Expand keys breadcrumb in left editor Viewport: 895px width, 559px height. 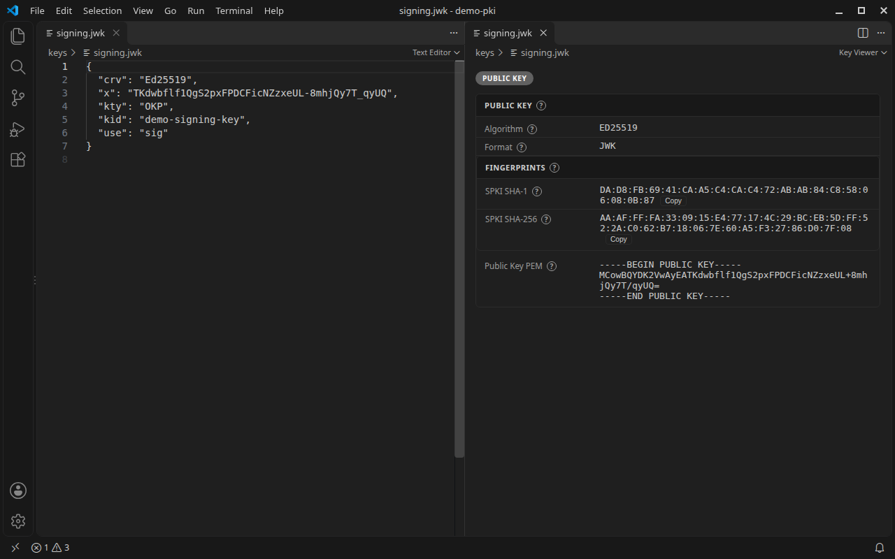57,52
